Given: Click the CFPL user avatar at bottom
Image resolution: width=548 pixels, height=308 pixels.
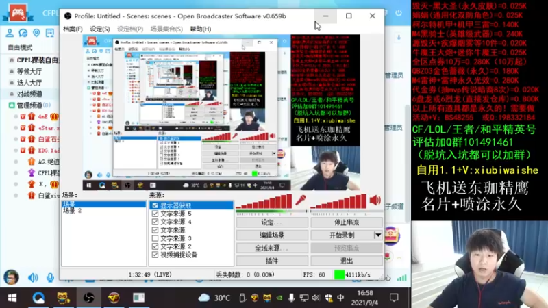Looking at the screenshot, I should (11, 277).
